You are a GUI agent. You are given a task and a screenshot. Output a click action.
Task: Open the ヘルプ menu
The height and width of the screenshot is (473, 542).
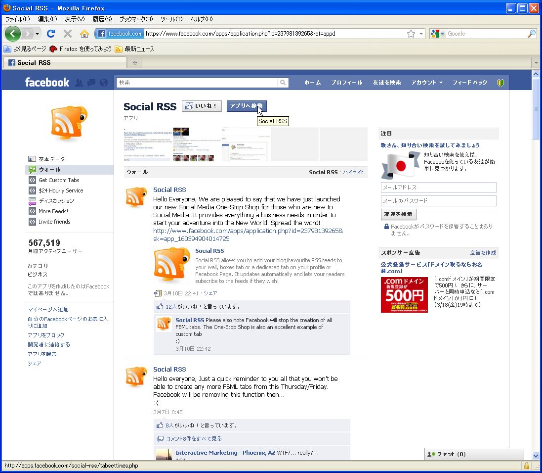point(201,19)
